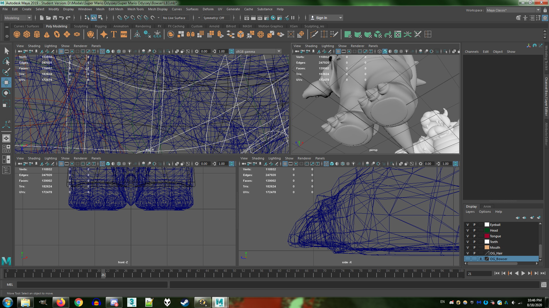Click the Tongue layer red color swatch
Screen dimensions: 549x308
487,236
